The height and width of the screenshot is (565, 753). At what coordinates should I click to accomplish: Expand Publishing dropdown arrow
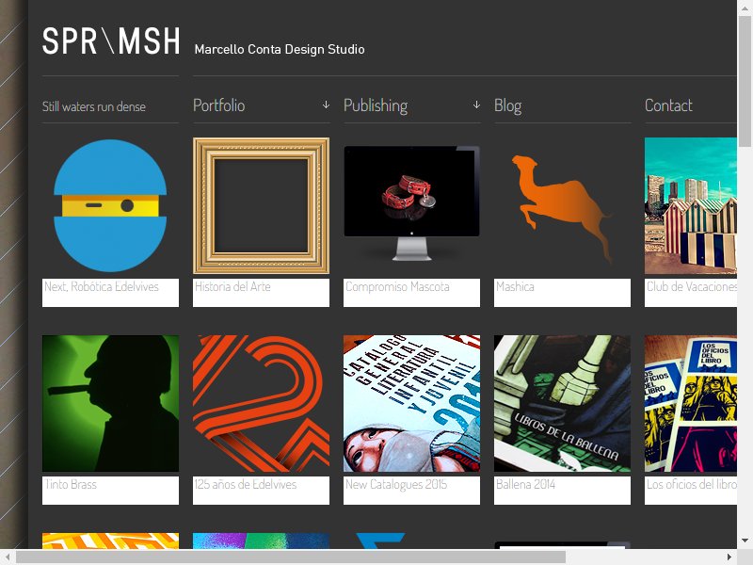point(476,105)
